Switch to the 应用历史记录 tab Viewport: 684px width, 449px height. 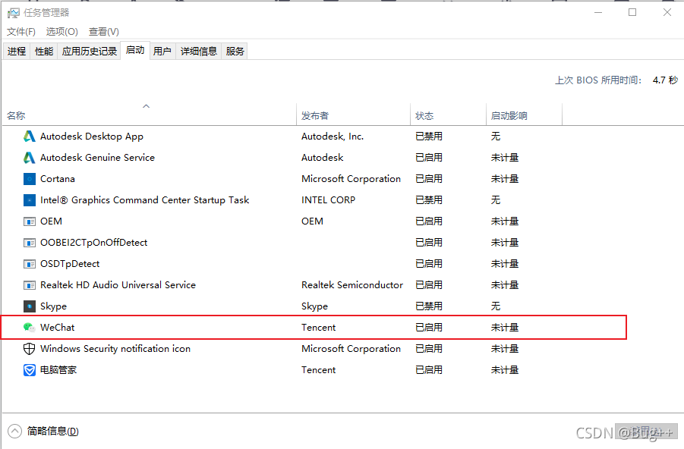tap(90, 51)
